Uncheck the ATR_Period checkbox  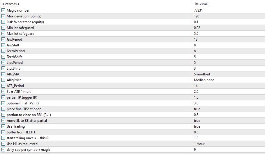pyautogui.click(x=3, y=86)
